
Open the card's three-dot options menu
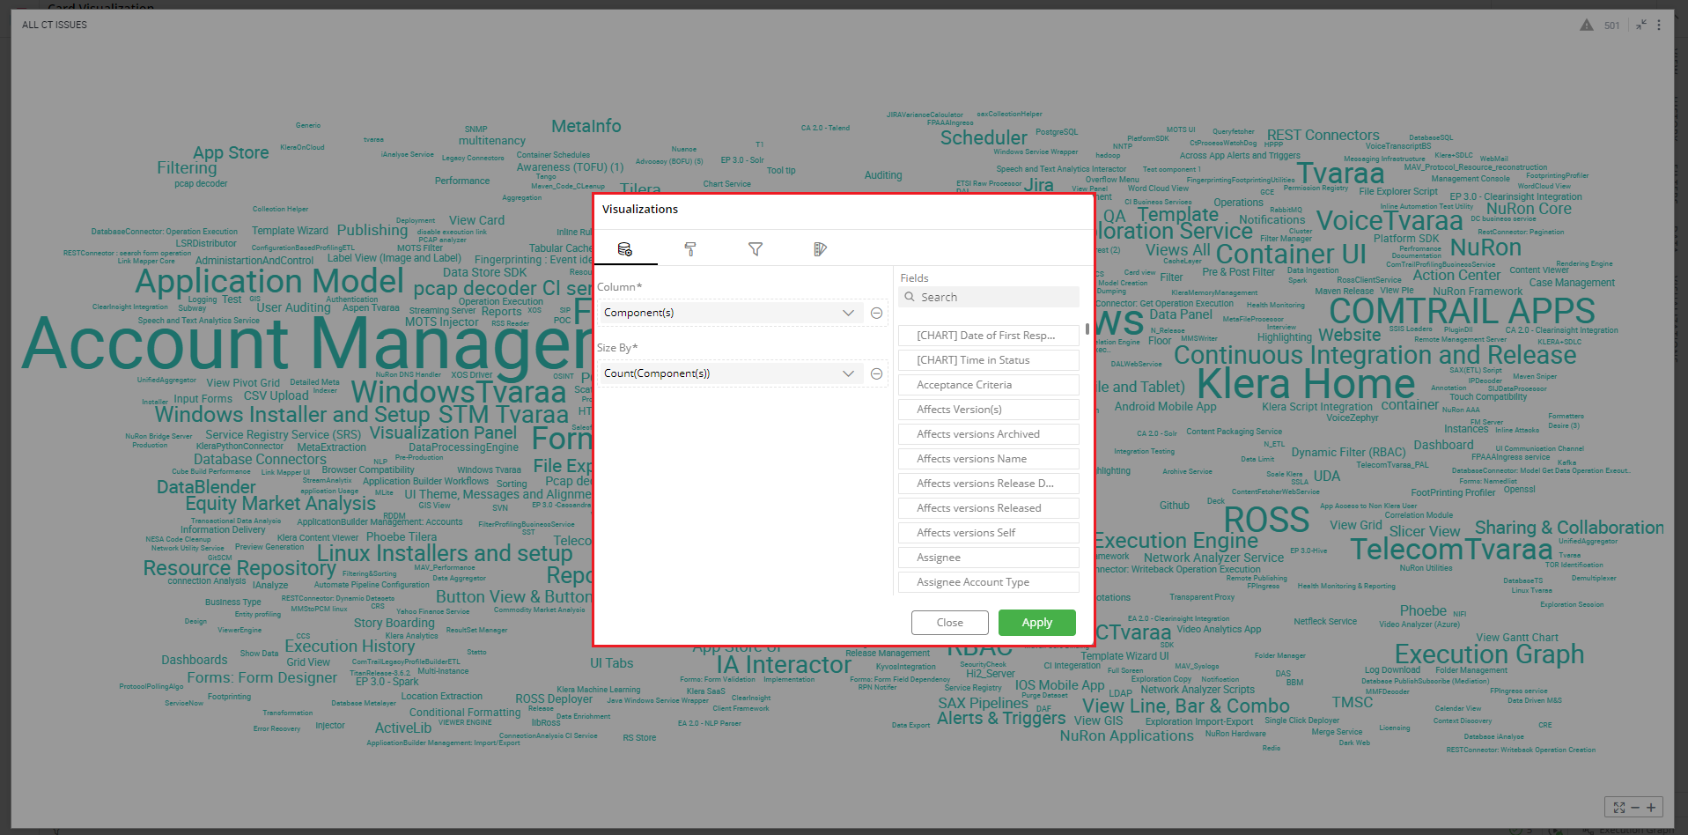click(x=1659, y=25)
